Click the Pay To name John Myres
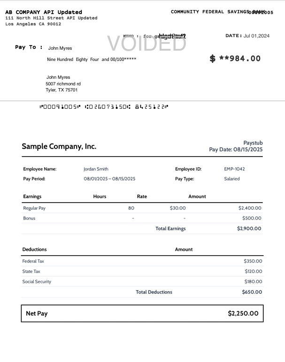285x362 pixels. (x=60, y=48)
